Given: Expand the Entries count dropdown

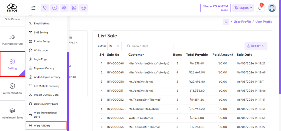Looking at the screenshot, I should click(x=114, y=46).
